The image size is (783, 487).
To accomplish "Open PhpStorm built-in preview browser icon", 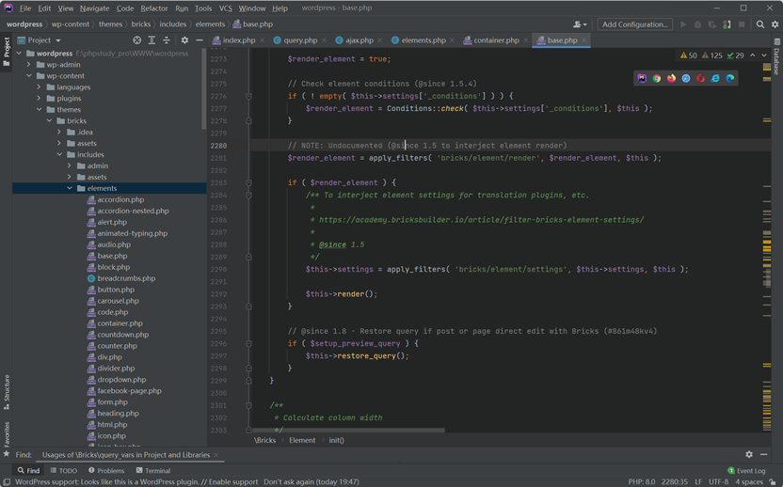I will (642, 78).
